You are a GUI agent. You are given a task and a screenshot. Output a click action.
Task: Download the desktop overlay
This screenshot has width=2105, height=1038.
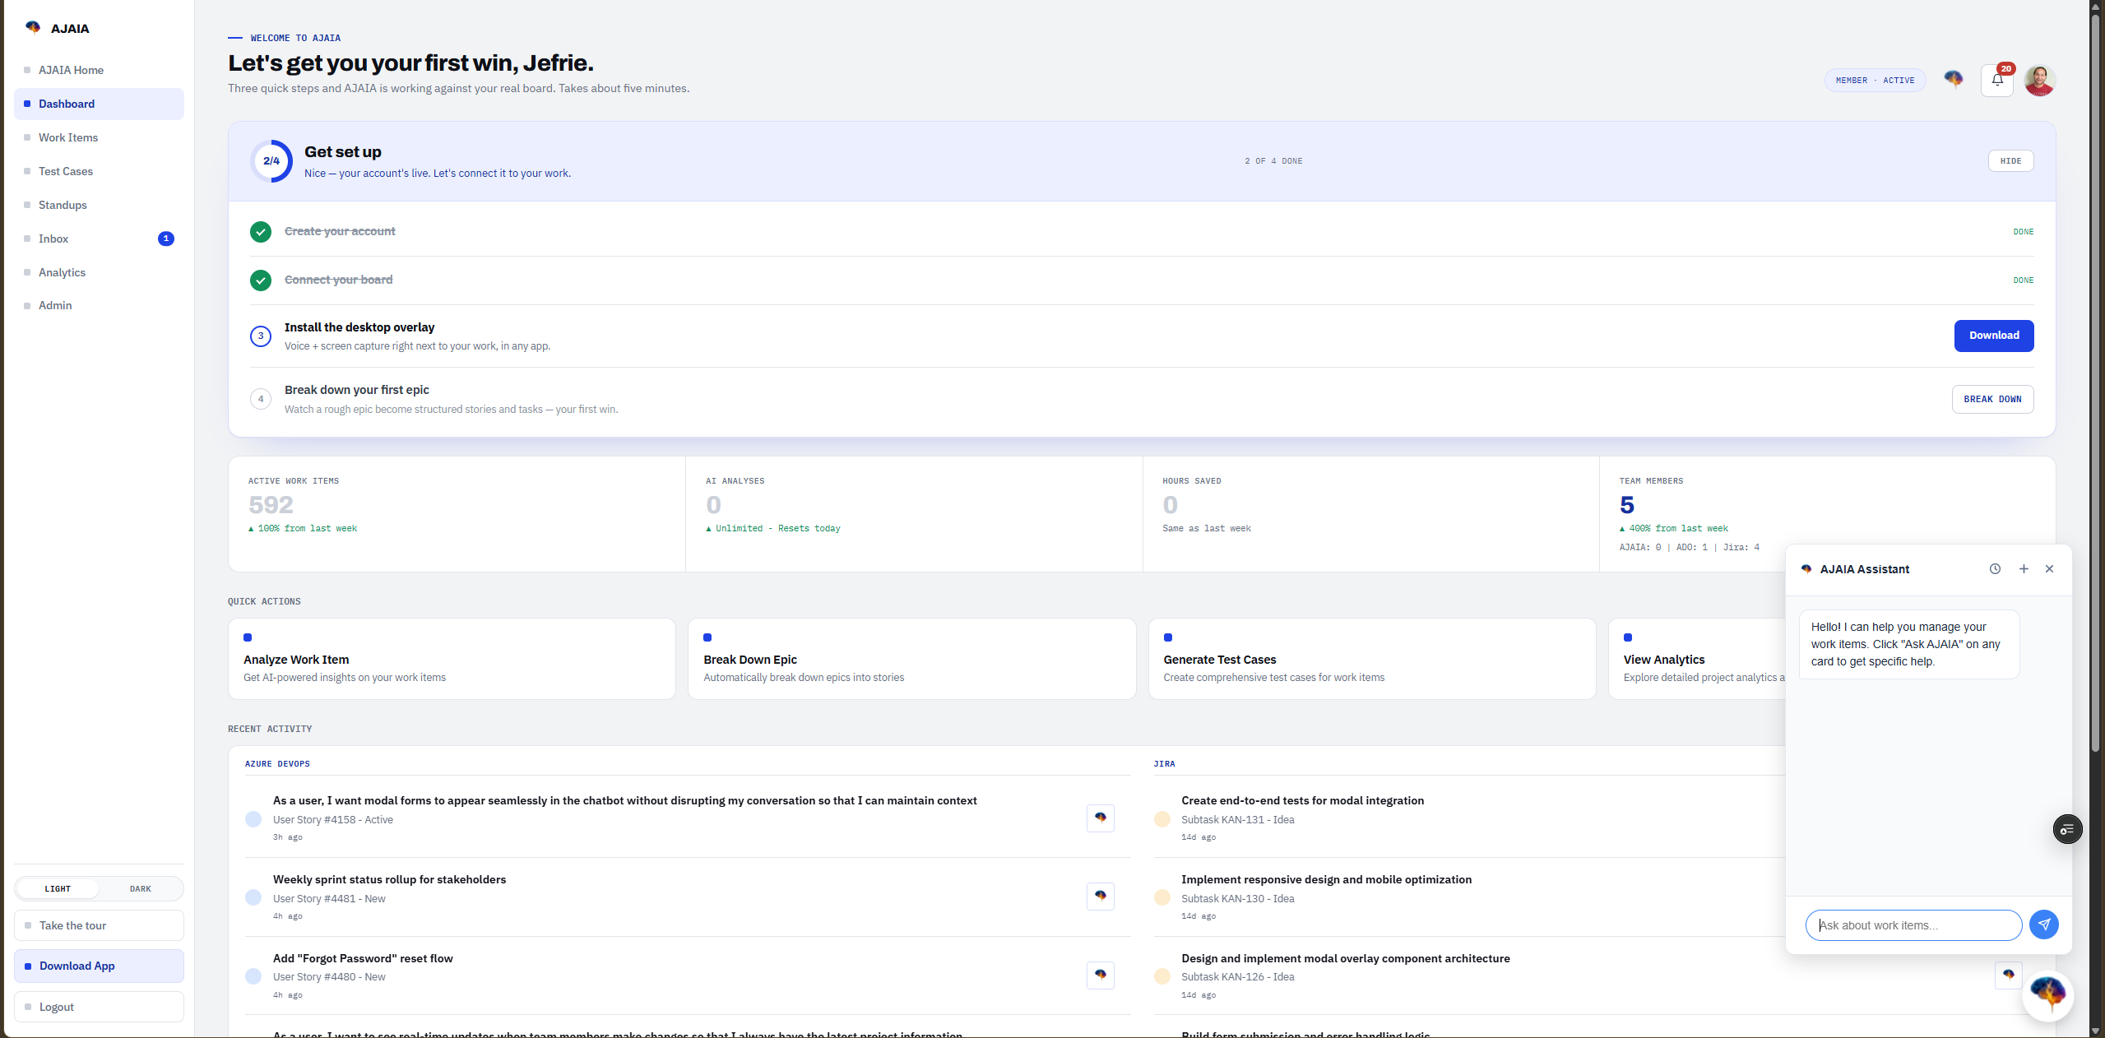pos(1993,336)
